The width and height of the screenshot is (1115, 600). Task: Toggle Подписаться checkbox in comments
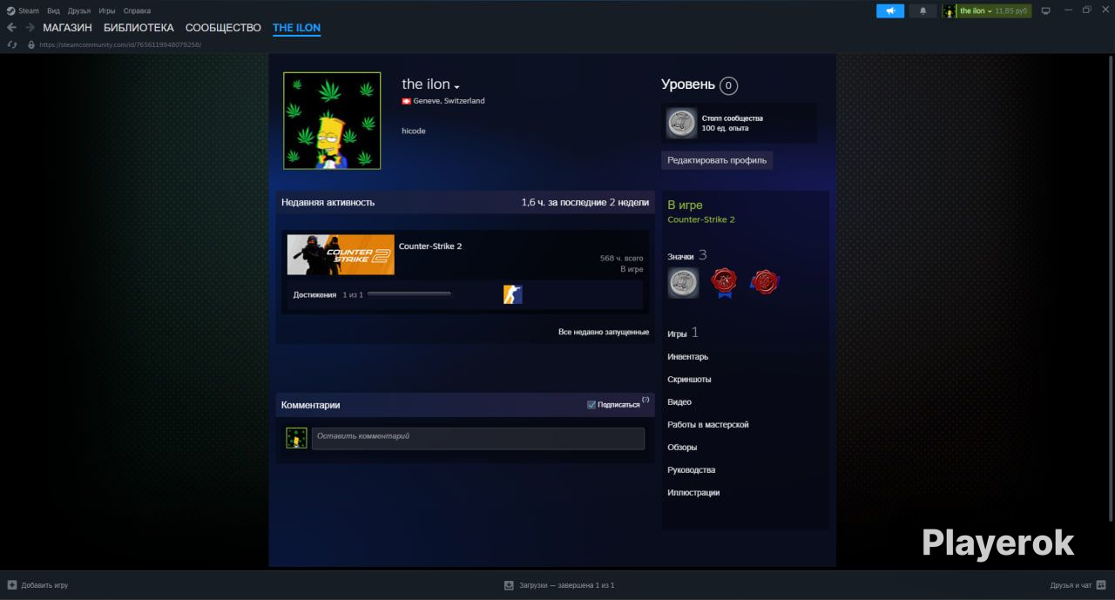pyautogui.click(x=591, y=405)
